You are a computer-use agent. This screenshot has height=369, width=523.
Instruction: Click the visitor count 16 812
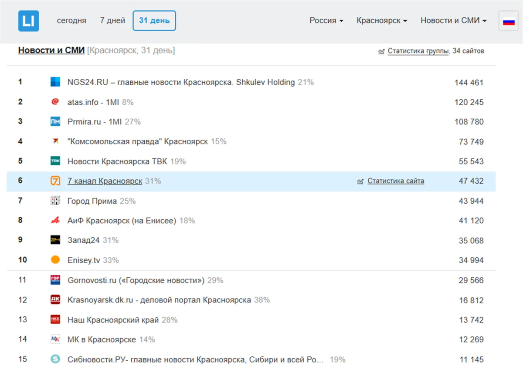[x=471, y=300]
